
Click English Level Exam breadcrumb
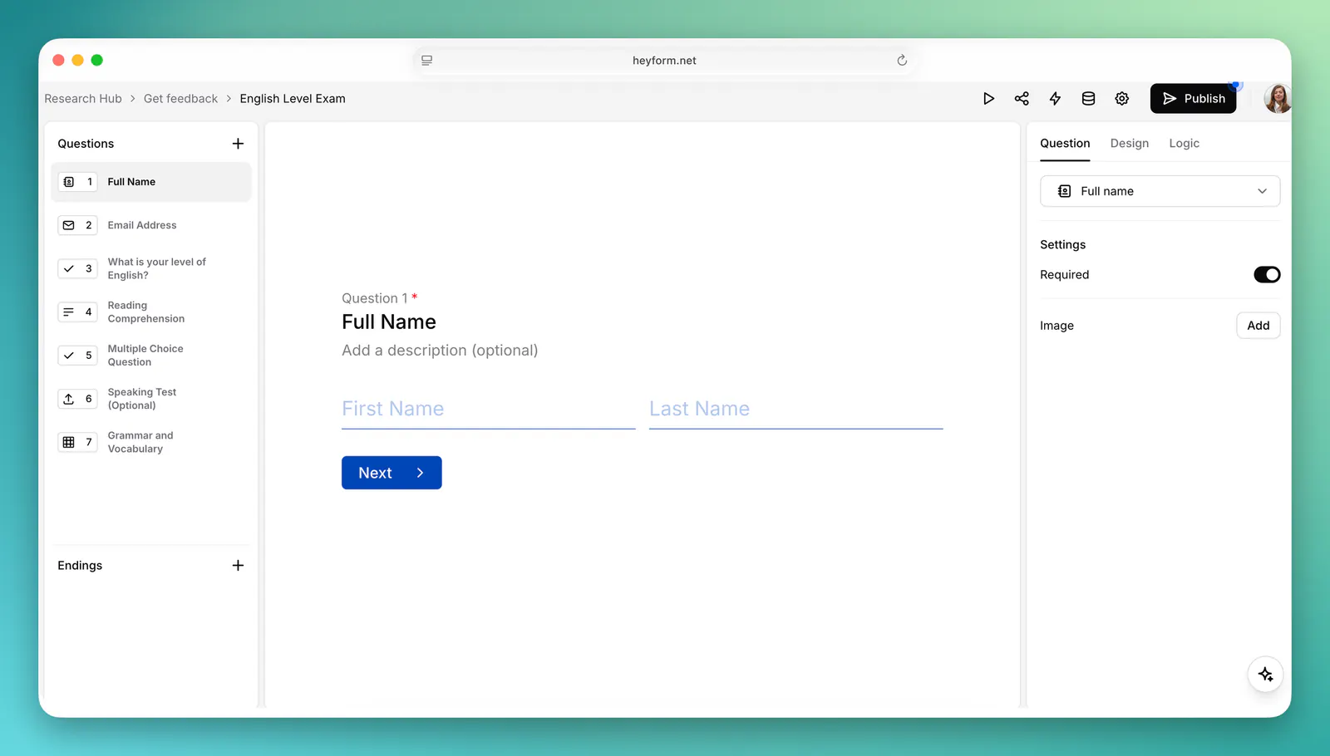click(293, 99)
